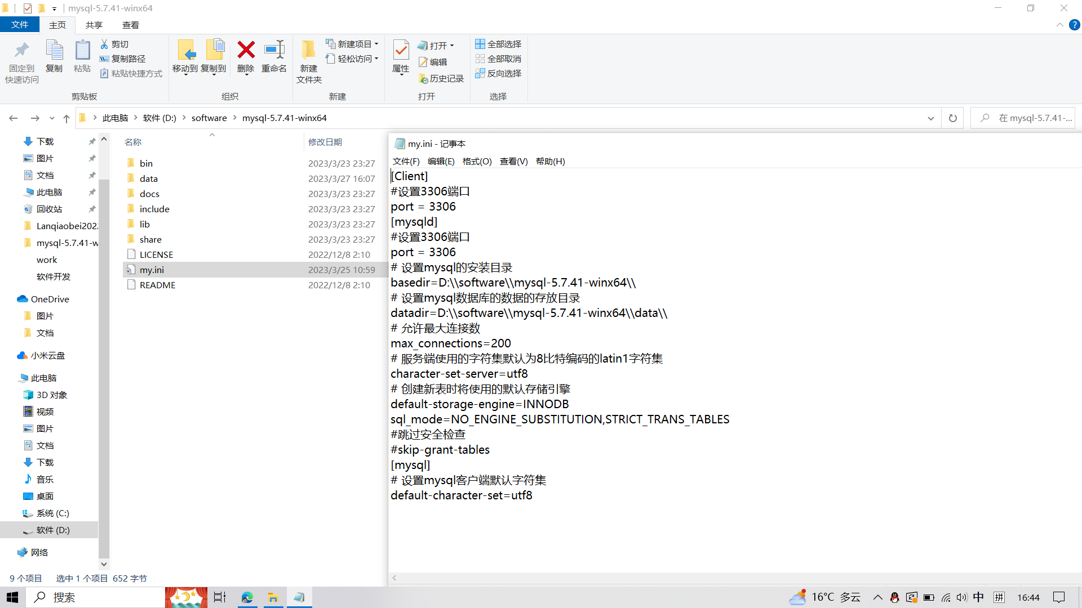Click the Up one level arrow
This screenshot has height=608, width=1082.
(66, 118)
